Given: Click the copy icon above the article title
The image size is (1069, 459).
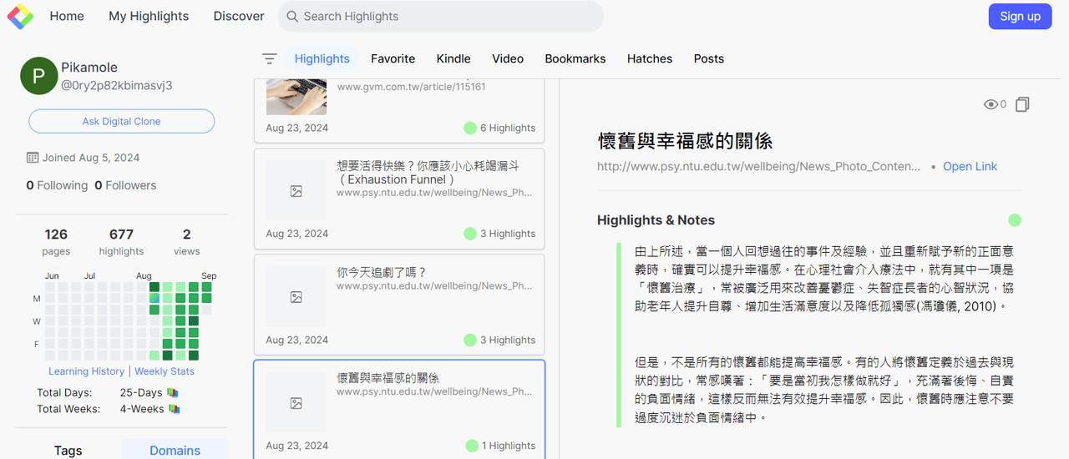Looking at the screenshot, I should [1022, 104].
